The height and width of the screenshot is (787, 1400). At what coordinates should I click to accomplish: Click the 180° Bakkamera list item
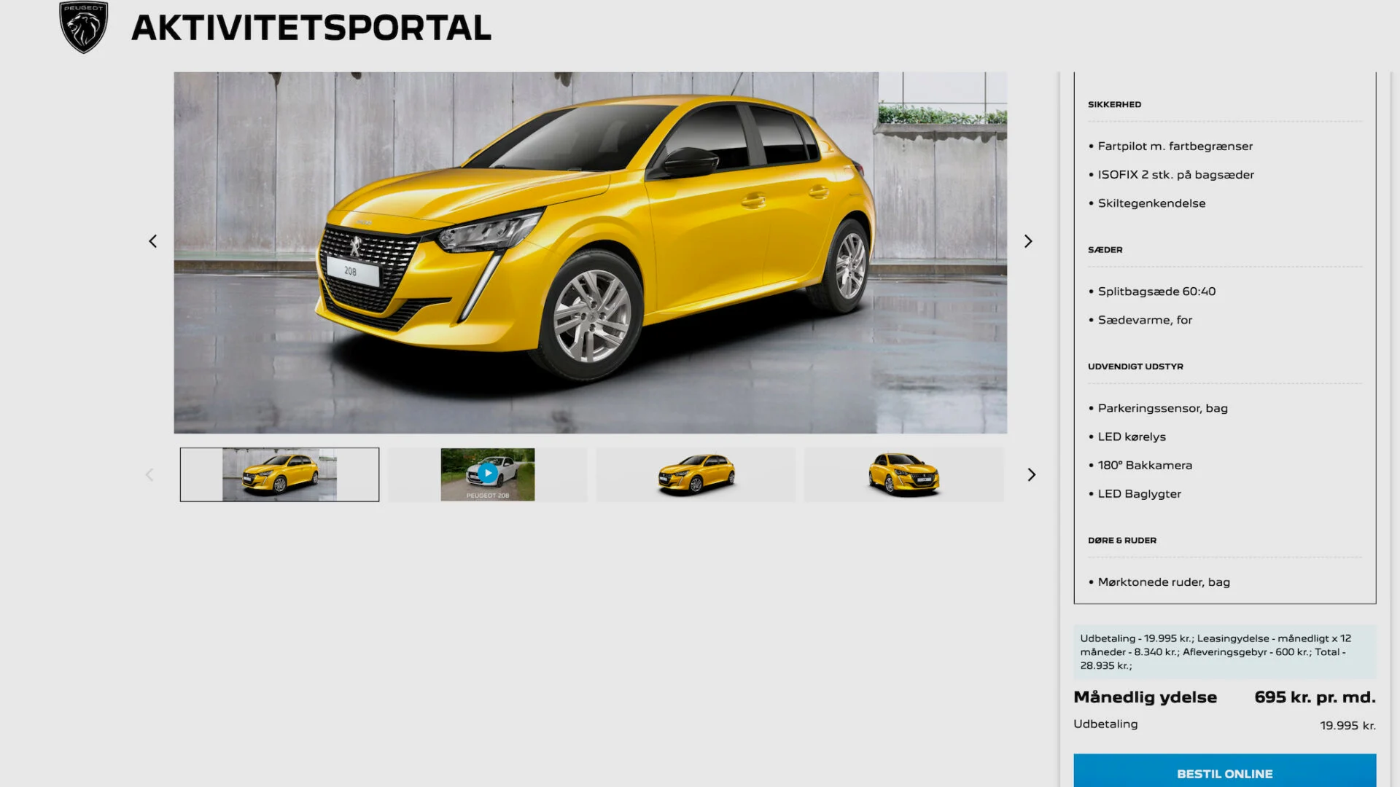(1145, 465)
